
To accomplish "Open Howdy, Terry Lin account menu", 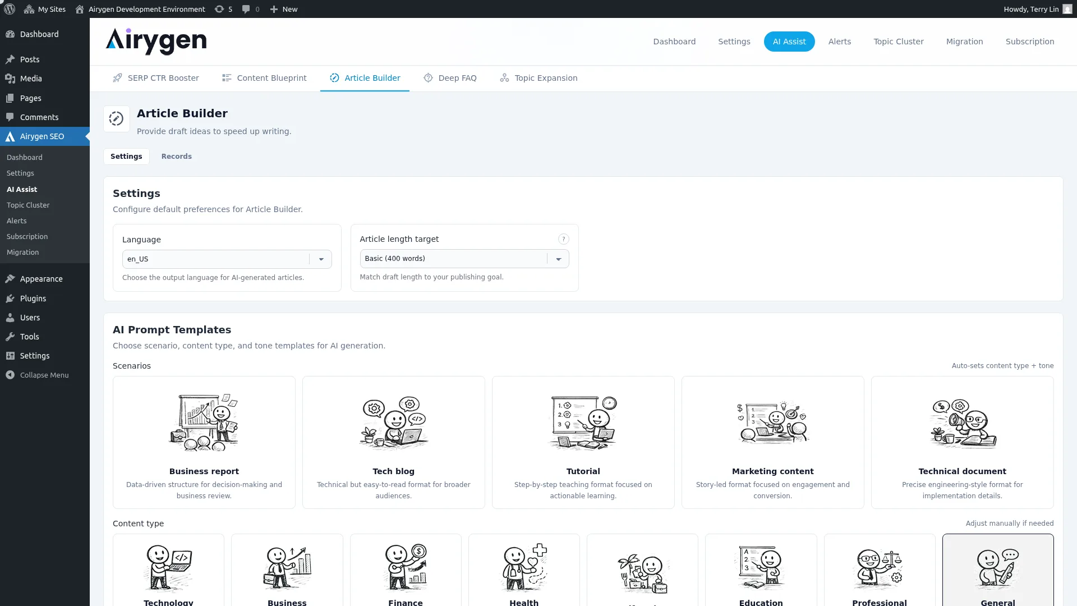I will [1038, 9].
